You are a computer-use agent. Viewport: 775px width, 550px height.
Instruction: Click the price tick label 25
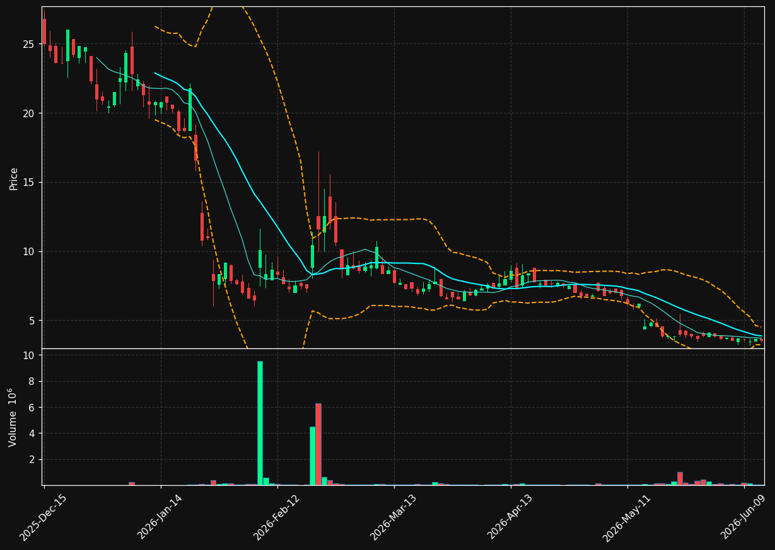tap(28, 44)
